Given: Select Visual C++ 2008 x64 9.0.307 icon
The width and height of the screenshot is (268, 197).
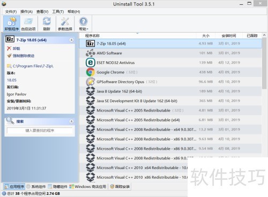Looking at the screenshot, I should click(91, 129).
